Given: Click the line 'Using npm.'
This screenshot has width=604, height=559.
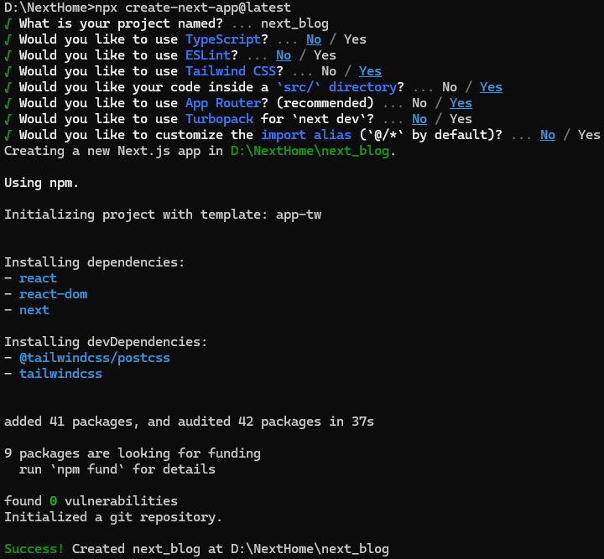Looking at the screenshot, I should (42, 183).
